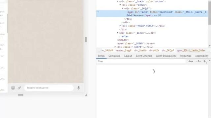
Task: Toggle the .cls element classes panel
Action: (198, 61)
